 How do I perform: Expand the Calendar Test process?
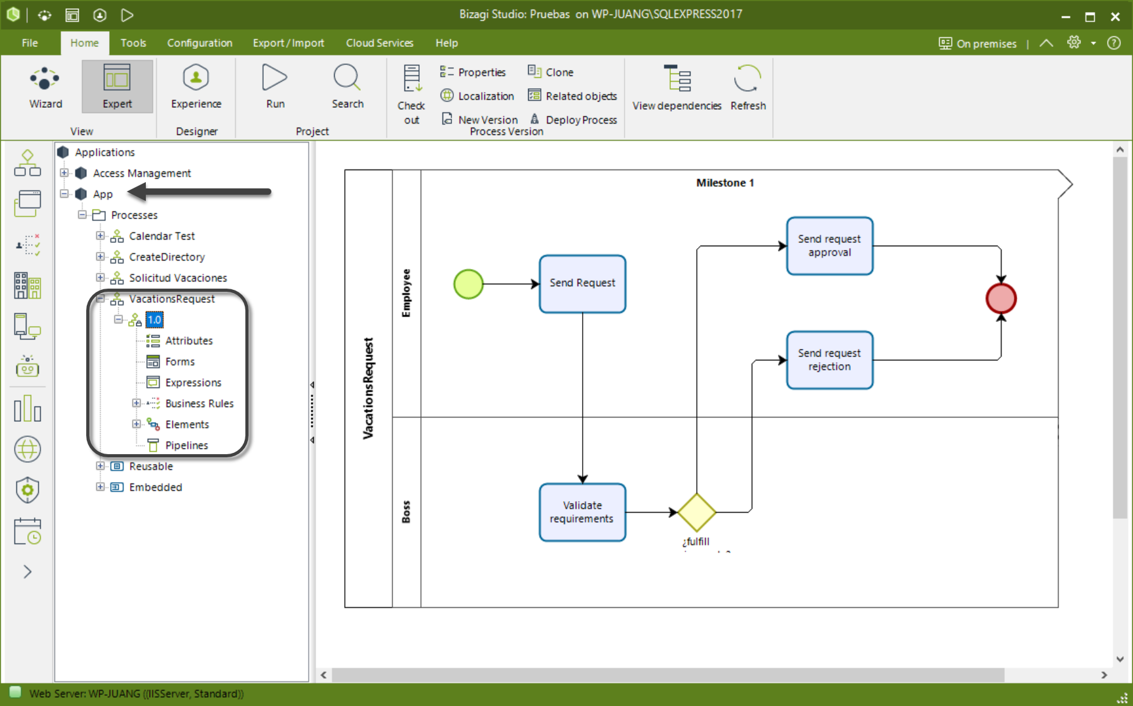(x=100, y=235)
